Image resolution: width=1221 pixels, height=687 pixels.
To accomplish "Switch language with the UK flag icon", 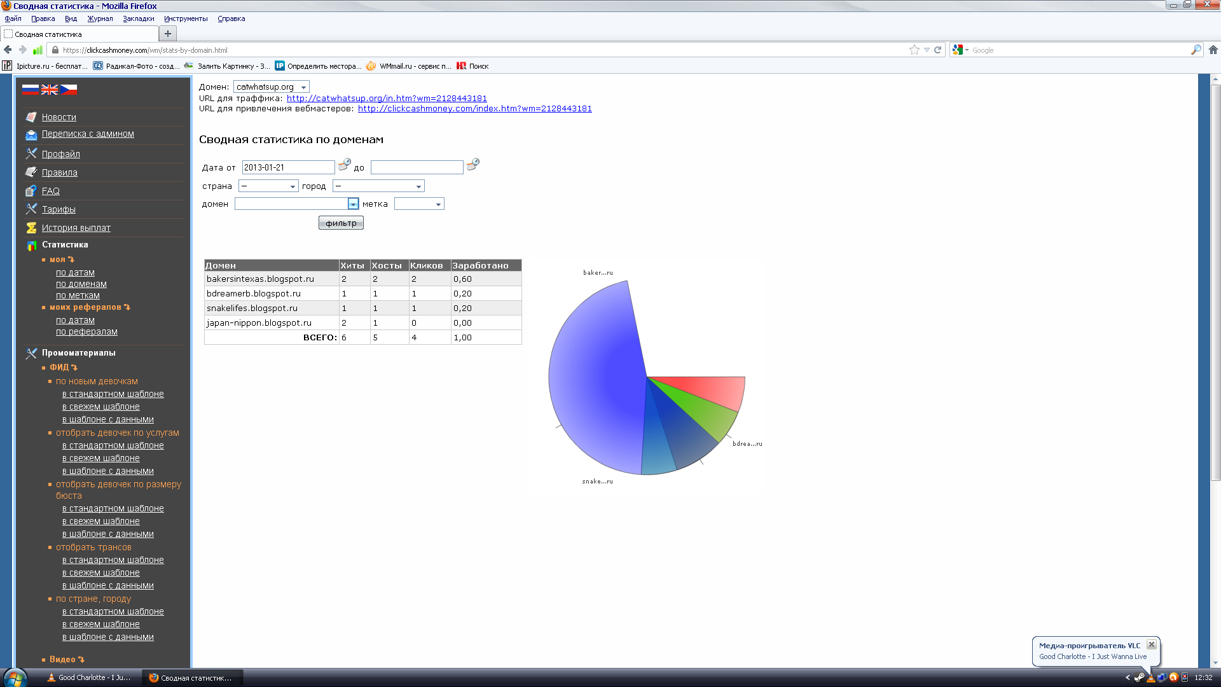I will tap(50, 90).
